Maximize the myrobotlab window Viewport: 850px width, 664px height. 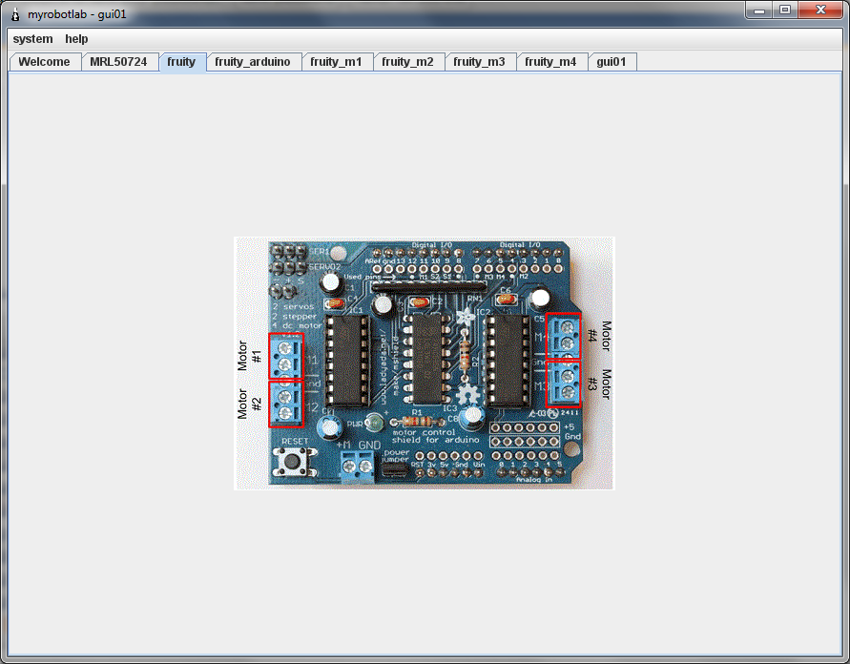click(785, 10)
